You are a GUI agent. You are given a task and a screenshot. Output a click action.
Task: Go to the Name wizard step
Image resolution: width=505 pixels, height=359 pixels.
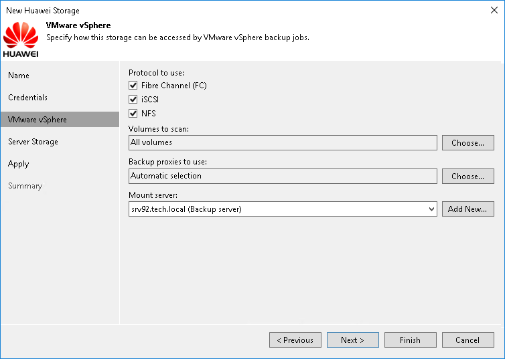pyautogui.click(x=19, y=76)
